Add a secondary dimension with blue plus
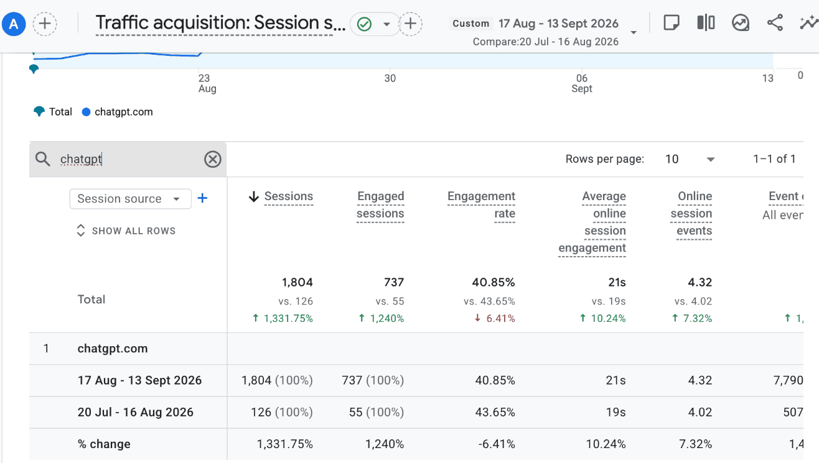This screenshot has width=819, height=463. pos(202,198)
